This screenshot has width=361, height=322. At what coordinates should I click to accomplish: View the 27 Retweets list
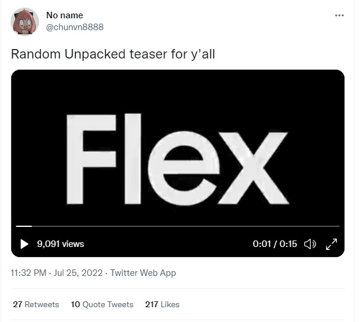pos(36,304)
